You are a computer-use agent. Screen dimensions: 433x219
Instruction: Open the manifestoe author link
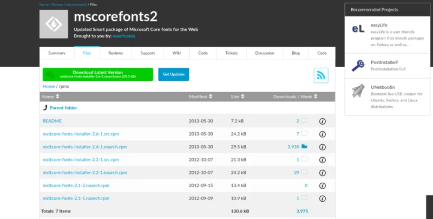pyautogui.click(x=124, y=36)
